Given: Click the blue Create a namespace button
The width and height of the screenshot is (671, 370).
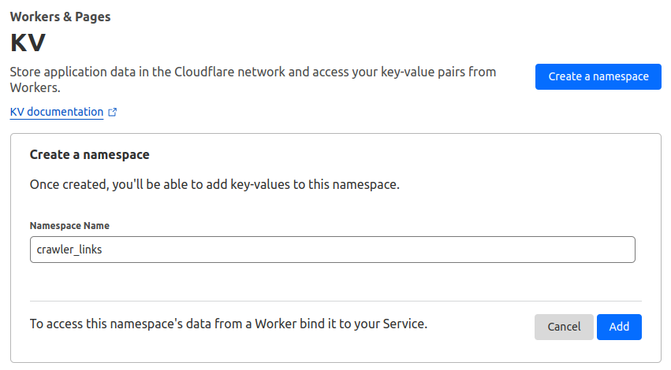Looking at the screenshot, I should point(598,76).
